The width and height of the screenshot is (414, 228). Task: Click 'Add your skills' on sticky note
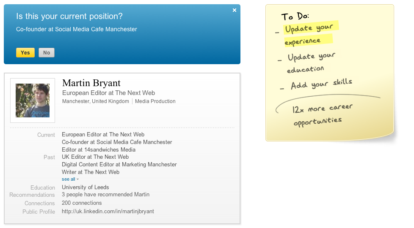point(321,84)
